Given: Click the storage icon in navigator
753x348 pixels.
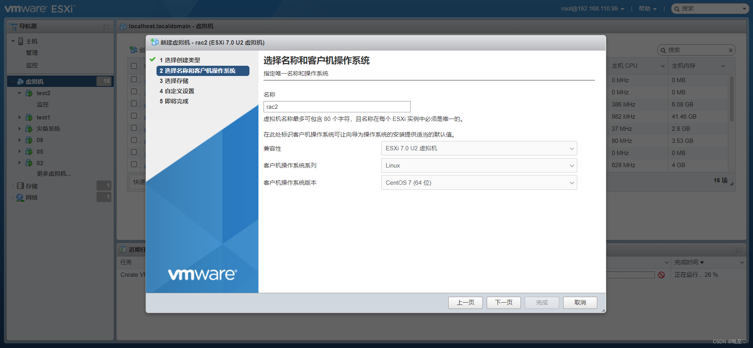Looking at the screenshot, I should pos(20,186).
